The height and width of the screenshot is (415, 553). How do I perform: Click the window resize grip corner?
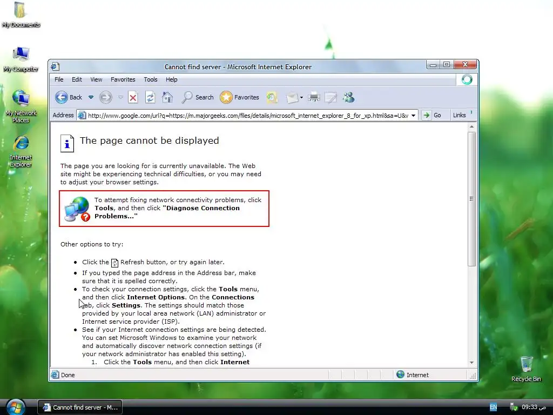coord(473,376)
